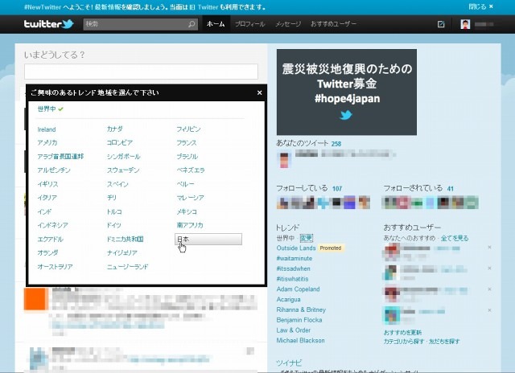Dismiss second recommended user suggestion
Screen dimensions: 515x373
[489, 268]
